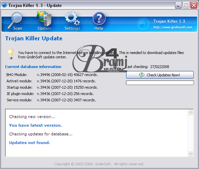Click the Settings label in the toolbar
This screenshot has width=199, height=169.
(x=72, y=28)
